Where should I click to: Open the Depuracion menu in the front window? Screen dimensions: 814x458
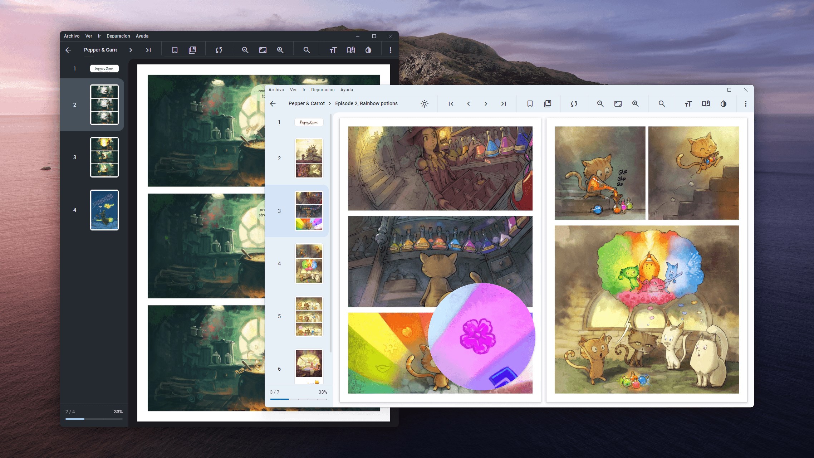coord(323,89)
